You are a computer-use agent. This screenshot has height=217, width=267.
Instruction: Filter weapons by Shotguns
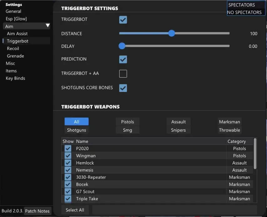[76, 130]
